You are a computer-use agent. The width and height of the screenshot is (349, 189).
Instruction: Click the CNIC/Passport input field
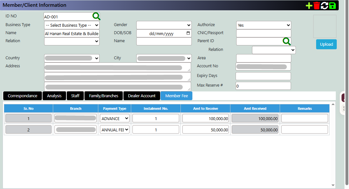click(x=264, y=33)
